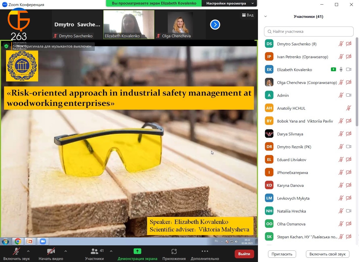Leave the meeting with the red Выйти button
Image resolution: width=359 pixels, height=262 pixels.
(244, 254)
